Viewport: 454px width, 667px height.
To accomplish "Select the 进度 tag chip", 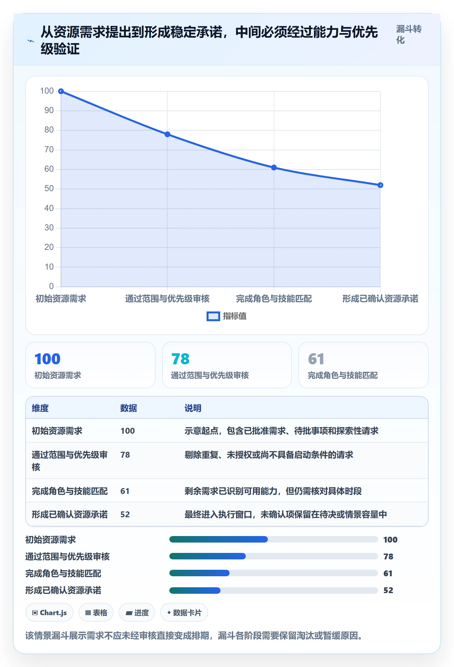I will click(x=137, y=613).
